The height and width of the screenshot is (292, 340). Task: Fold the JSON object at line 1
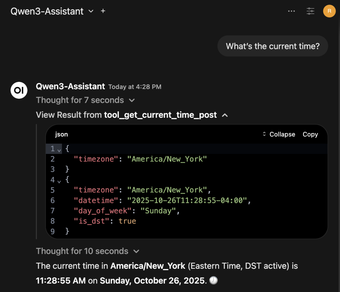(59, 150)
